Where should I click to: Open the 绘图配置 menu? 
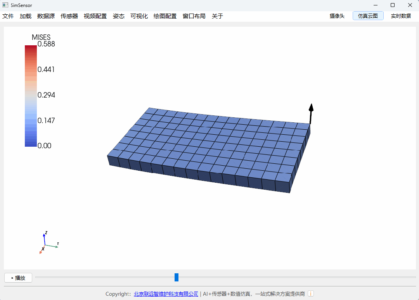(165, 16)
